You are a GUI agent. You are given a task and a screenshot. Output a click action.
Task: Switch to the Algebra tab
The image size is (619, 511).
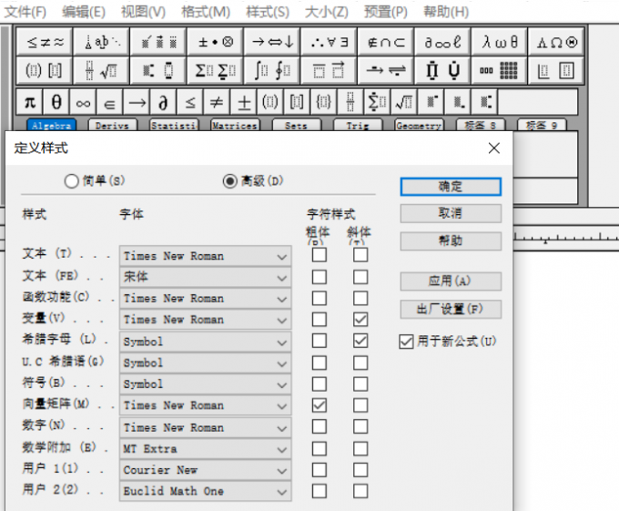point(51,126)
